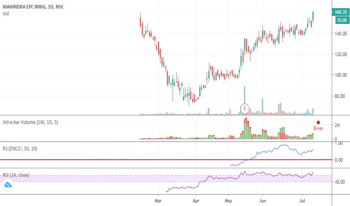Click the Jul label on time axis
The height and width of the screenshot is (206, 350).
302,201
